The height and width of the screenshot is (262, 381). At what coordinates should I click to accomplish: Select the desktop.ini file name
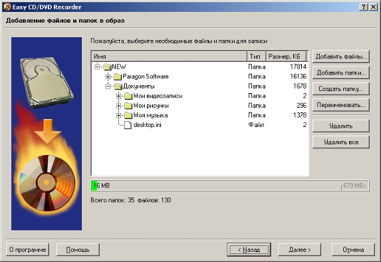coord(147,125)
